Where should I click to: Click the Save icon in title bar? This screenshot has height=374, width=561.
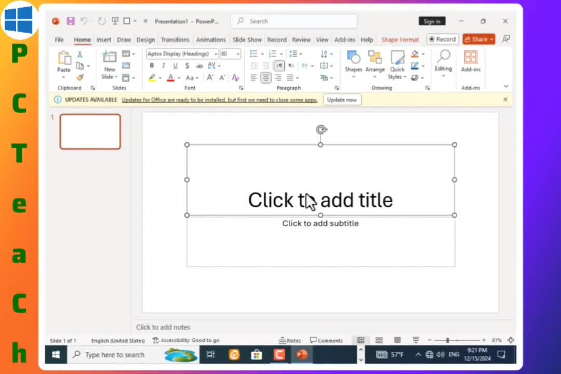tap(71, 21)
